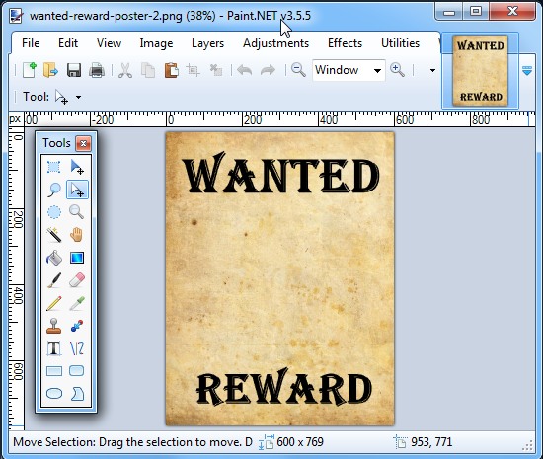Click the Copy icon in toolbar
543x459 pixels.
[x=148, y=70]
